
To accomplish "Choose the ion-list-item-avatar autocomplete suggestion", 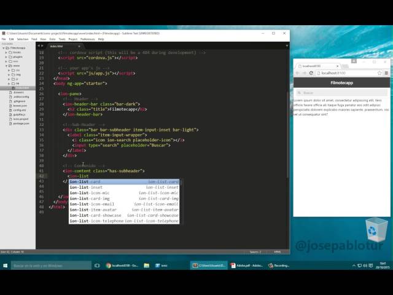I will [124, 210].
